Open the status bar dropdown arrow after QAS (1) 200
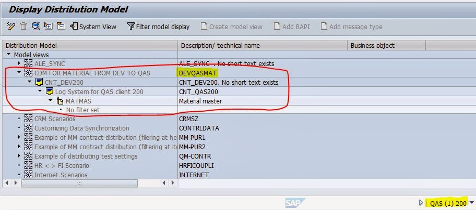The height and width of the screenshot is (210, 476). (x=471, y=202)
